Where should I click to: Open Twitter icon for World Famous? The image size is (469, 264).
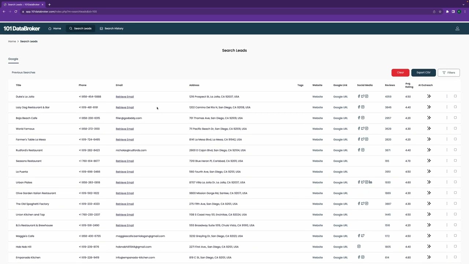363,128
